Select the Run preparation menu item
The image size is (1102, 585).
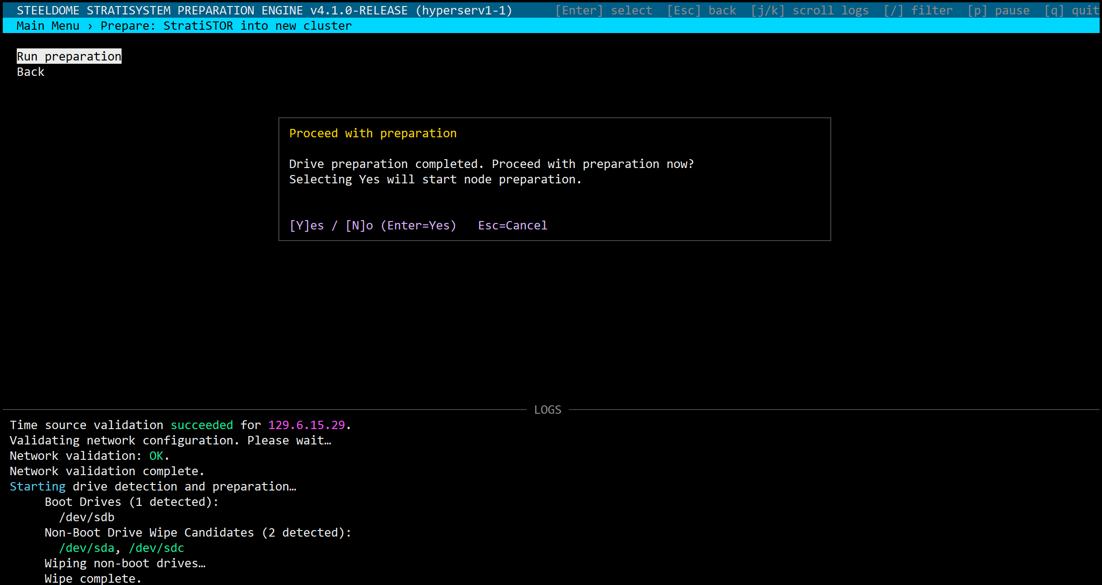click(69, 56)
